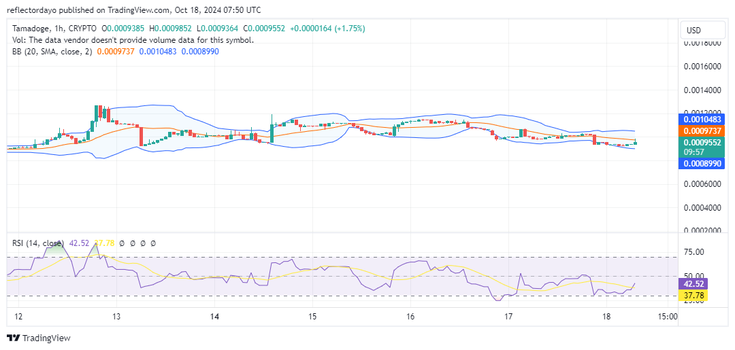Screen dimensions: 735x350
Task: Click the date label 16 on time axis
Action: (x=410, y=317)
